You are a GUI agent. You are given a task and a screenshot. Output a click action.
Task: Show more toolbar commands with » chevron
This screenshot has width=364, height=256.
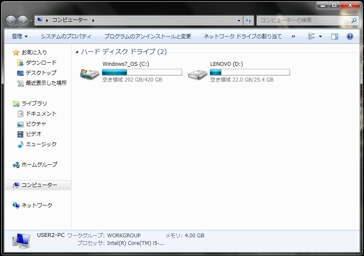[x=293, y=37]
